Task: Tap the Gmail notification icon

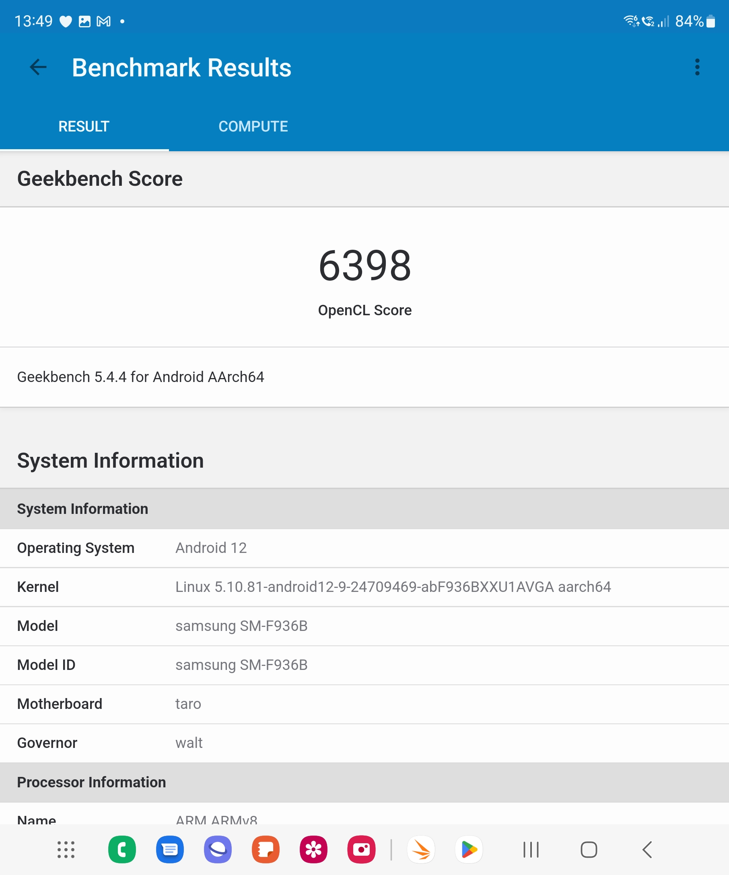Action: [104, 21]
